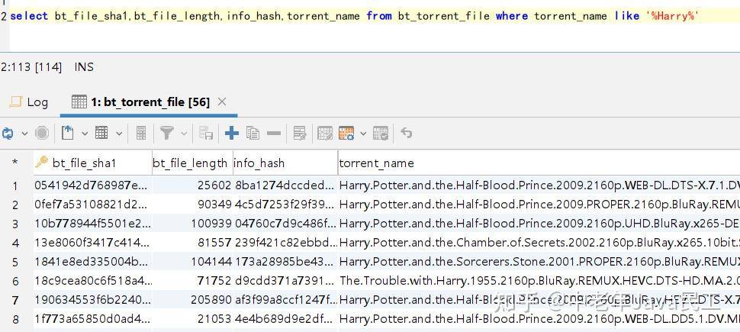This screenshot has width=740, height=332.
Task: Click torrent_name 'Harry.Potter.and.the.Chamber.of.Secrets' cell
Action: [x=539, y=242]
